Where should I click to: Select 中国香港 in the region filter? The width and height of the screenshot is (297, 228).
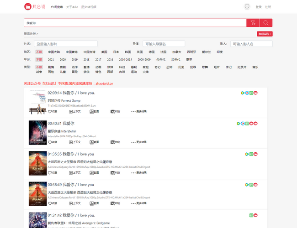[x=71, y=52]
